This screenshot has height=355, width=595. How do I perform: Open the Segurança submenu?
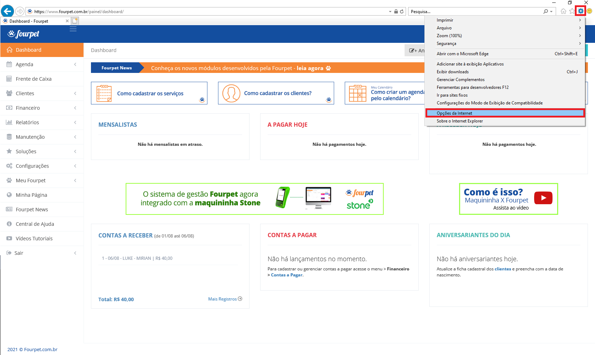pyautogui.click(x=505, y=44)
